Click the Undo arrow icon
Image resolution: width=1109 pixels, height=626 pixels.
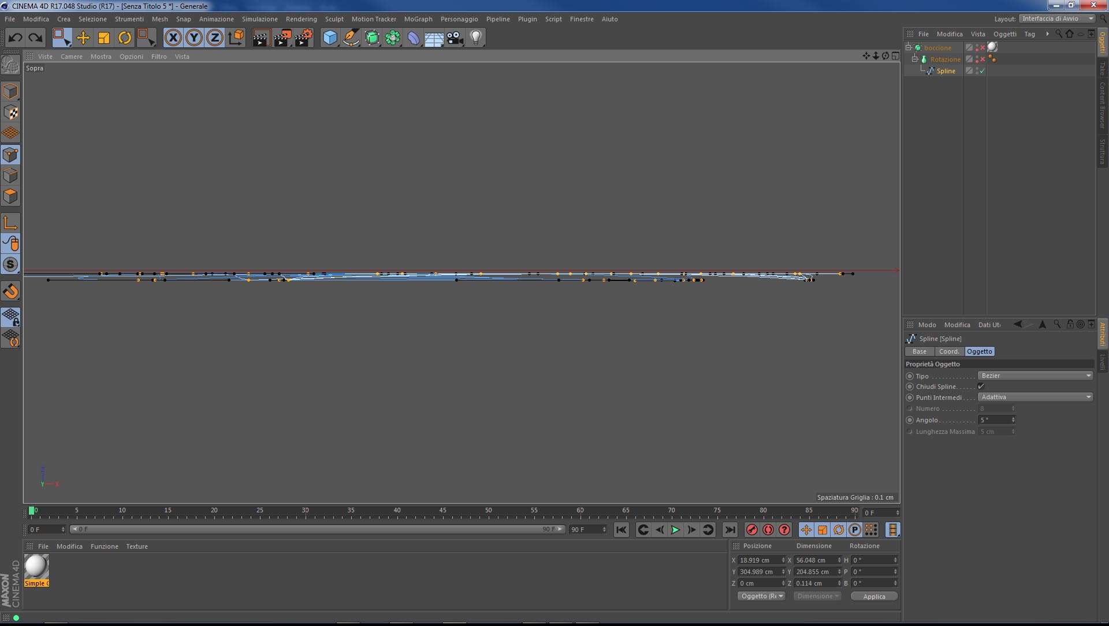pos(16,38)
